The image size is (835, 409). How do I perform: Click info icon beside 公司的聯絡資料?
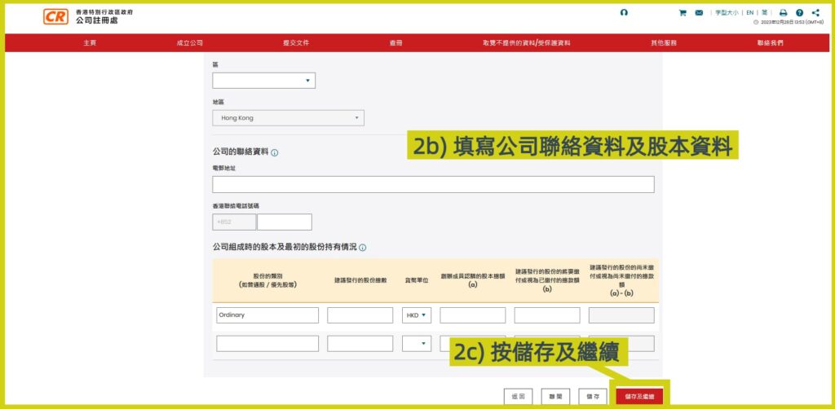[x=275, y=152]
